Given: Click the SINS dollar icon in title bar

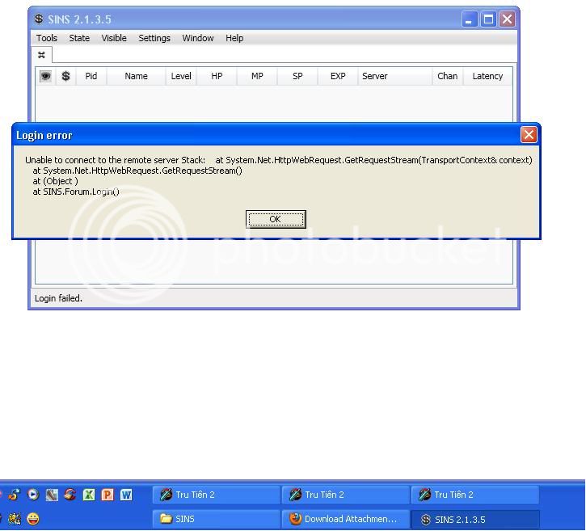Looking at the screenshot, I should (39, 19).
